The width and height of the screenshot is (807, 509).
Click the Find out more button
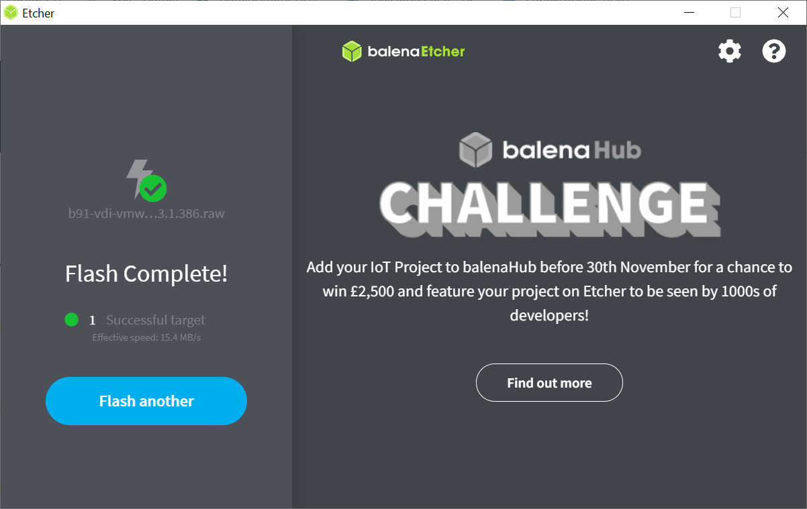[549, 383]
